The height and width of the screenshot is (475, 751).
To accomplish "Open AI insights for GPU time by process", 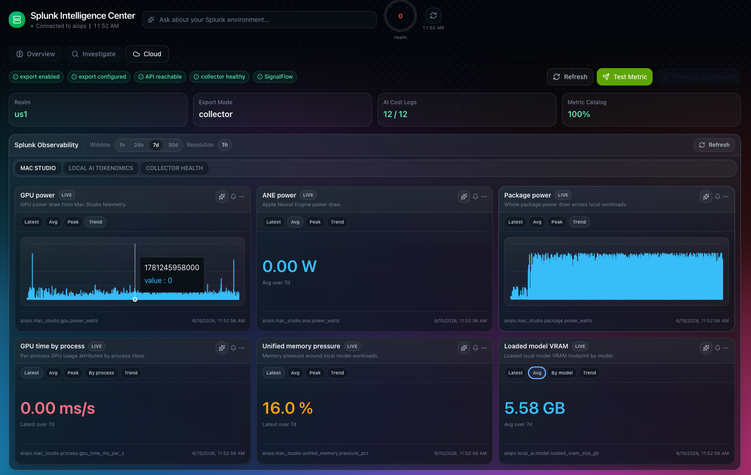I will coord(222,348).
